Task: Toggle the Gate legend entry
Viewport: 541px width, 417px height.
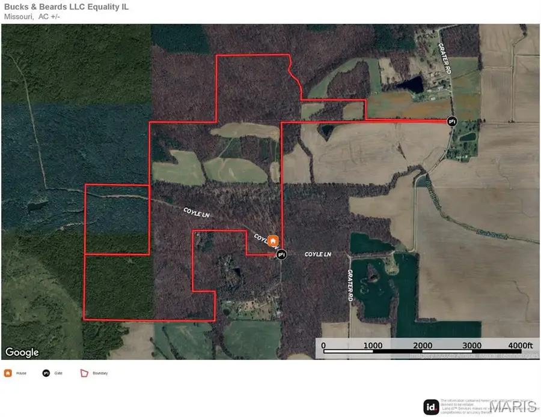Action: pyautogui.click(x=58, y=373)
